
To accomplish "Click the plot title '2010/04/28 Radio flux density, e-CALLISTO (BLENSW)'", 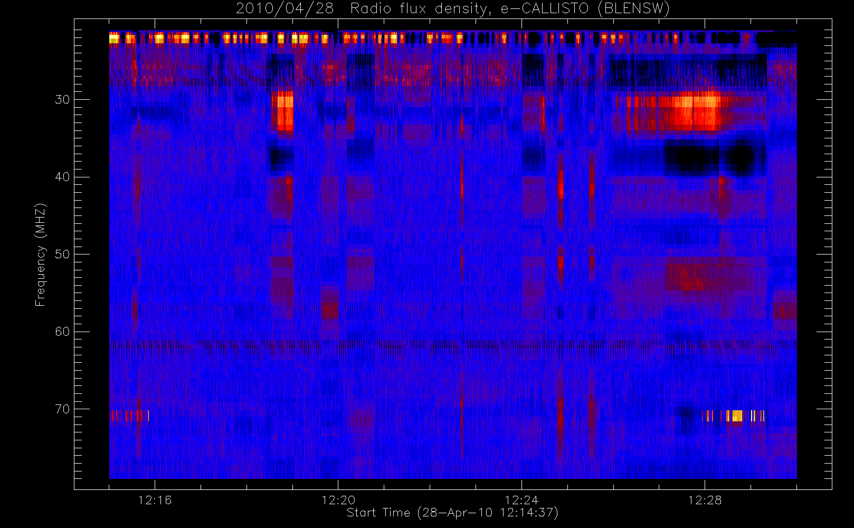I will pos(453,8).
